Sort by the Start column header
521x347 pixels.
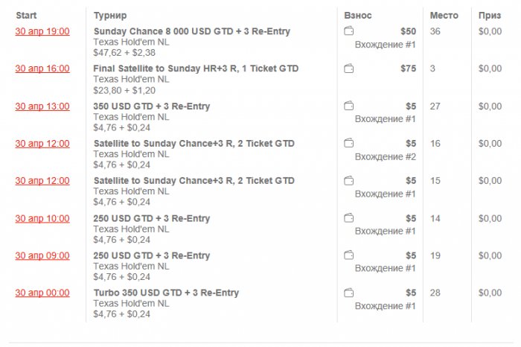pos(26,15)
